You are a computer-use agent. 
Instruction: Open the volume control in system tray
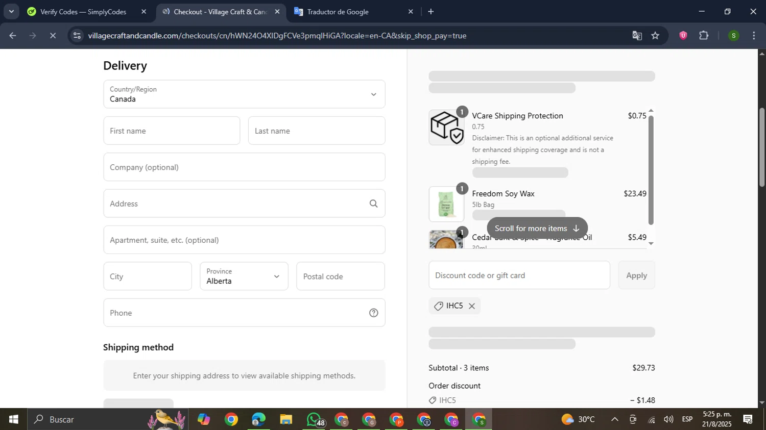(668, 419)
